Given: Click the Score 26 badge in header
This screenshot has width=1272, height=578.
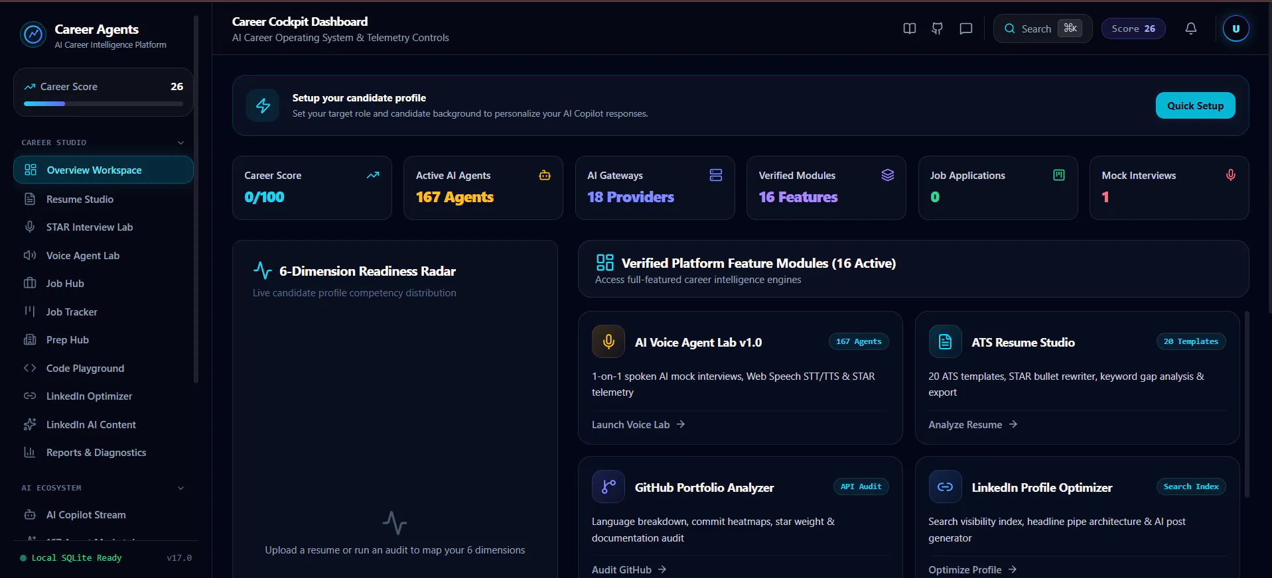Looking at the screenshot, I should 1133,29.
